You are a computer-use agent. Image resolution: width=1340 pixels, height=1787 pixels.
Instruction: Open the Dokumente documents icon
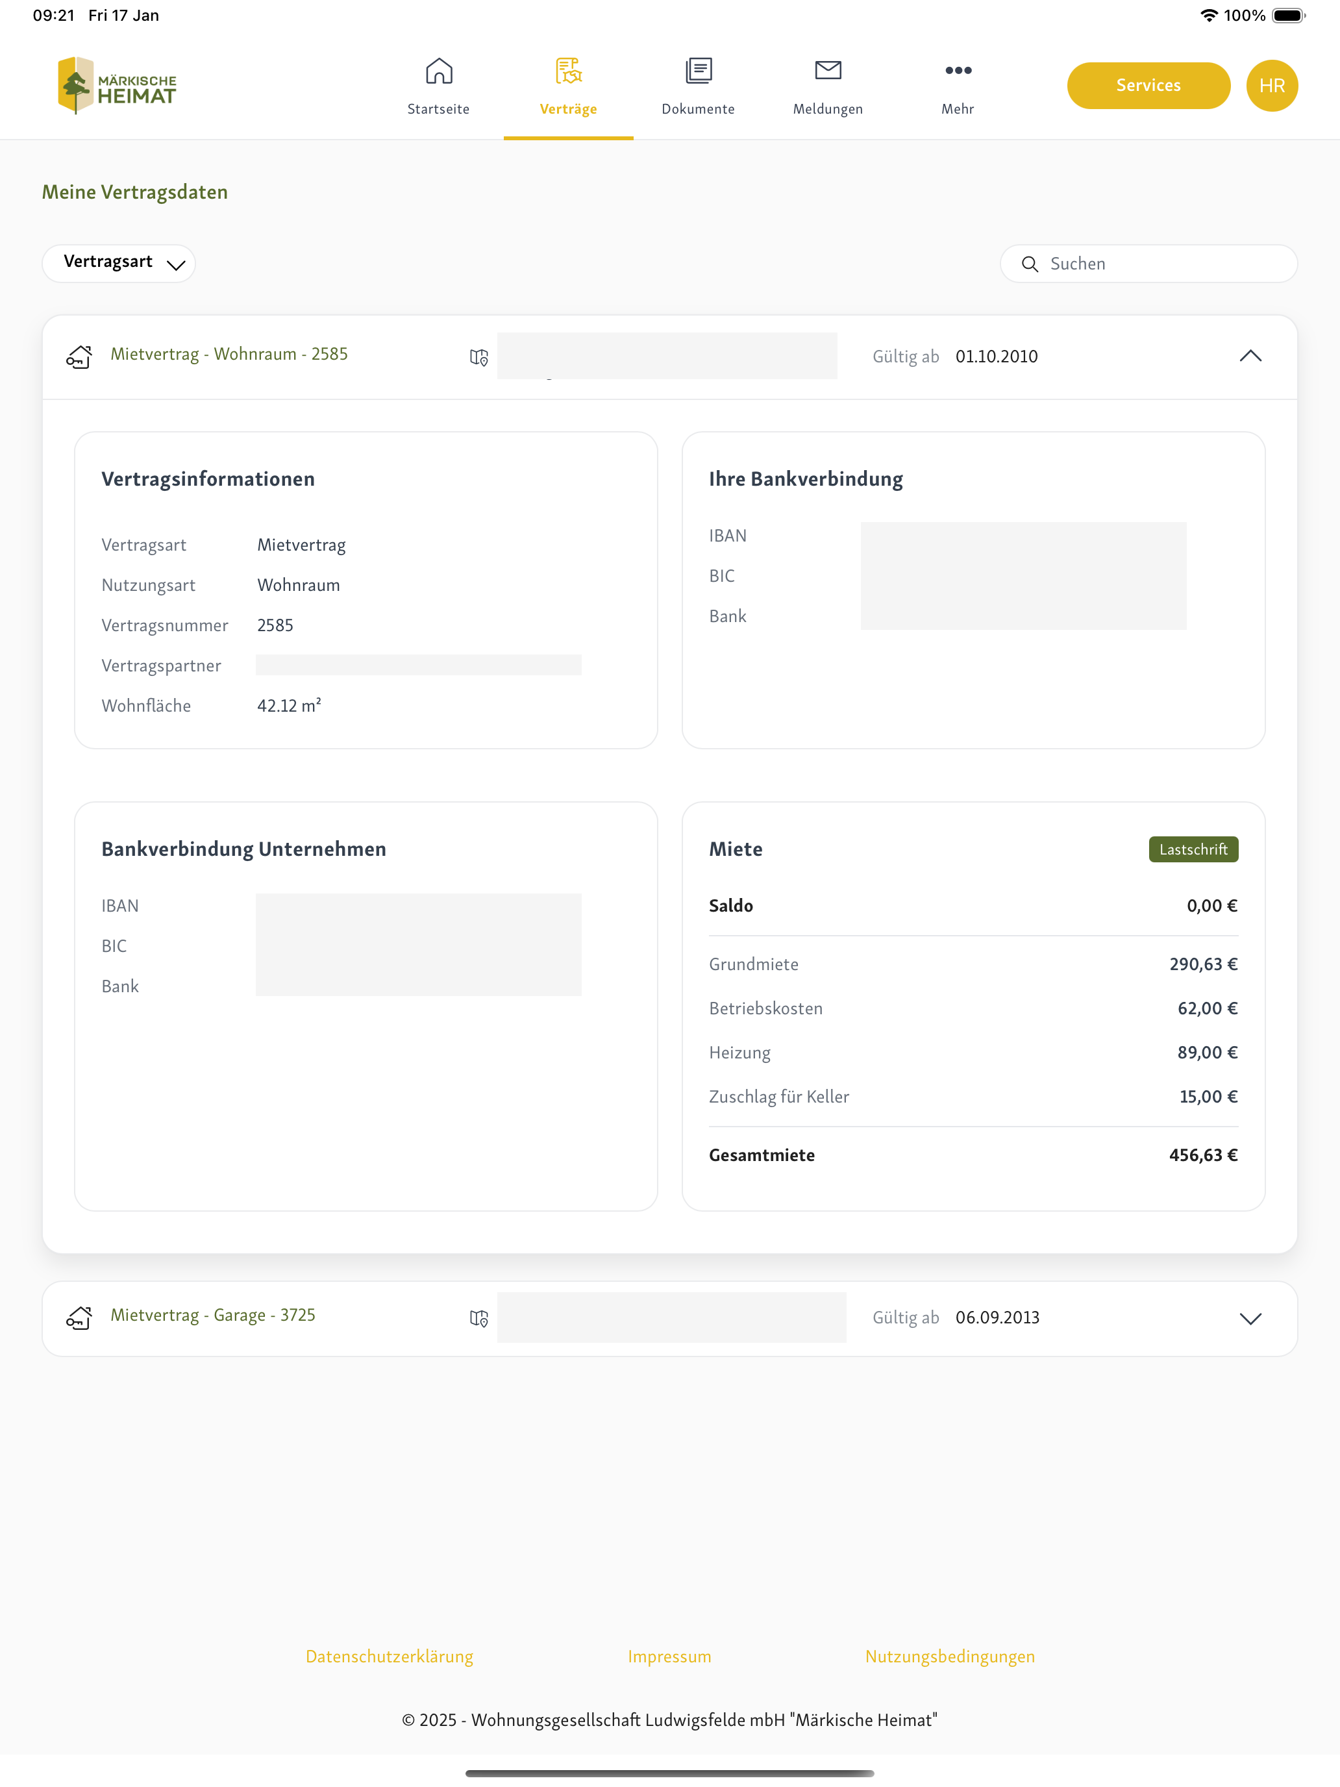(699, 71)
